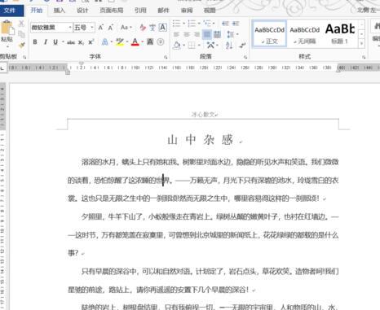This screenshot has height=310, width=380.
Task: Open the Font dialog launcher
Action: pyautogui.click(x=166, y=57)
